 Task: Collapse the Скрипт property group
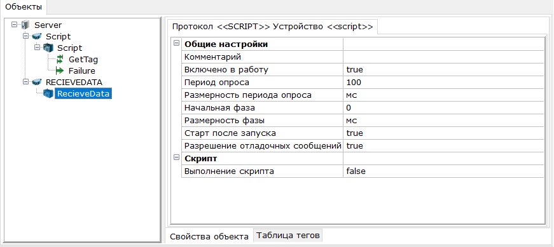pyautogui.click(x=176, y=157)
